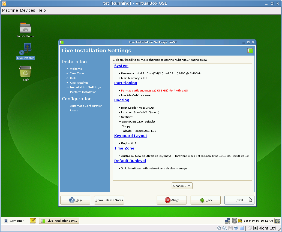The image size is (282, 232).
Task: Click the VirtualBox shared folders status icon
Action: click(242, 228)
